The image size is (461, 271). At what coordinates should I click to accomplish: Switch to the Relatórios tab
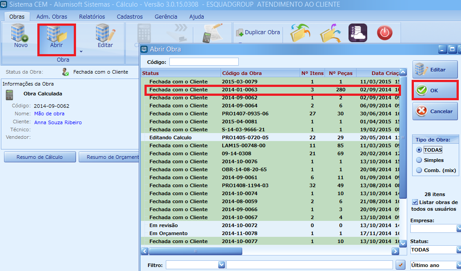[x=92, y=17]
